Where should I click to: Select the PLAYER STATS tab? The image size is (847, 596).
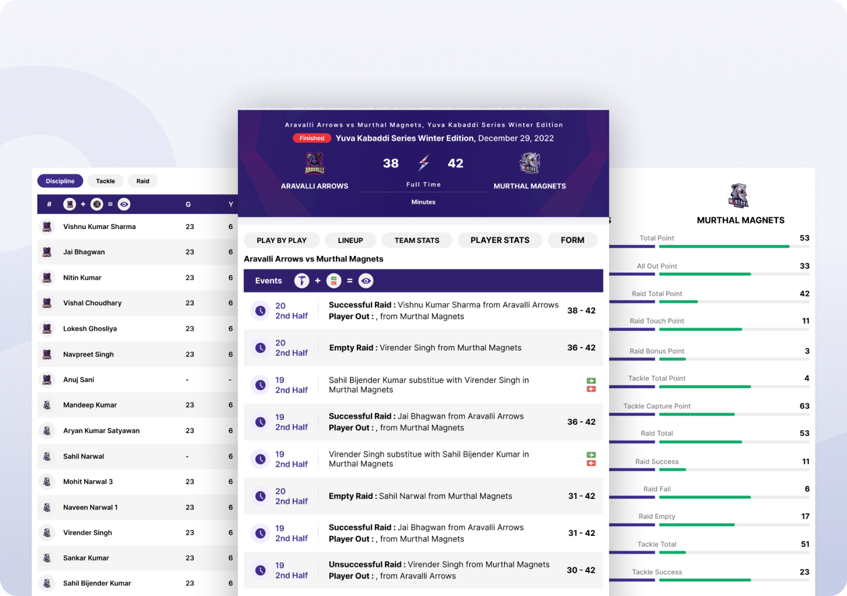[500, 240]
